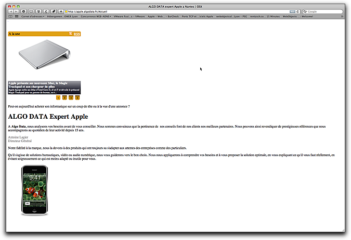Open the VMware Fusion bookmark
The image size is (351, 240).
(x=129, y=16)
